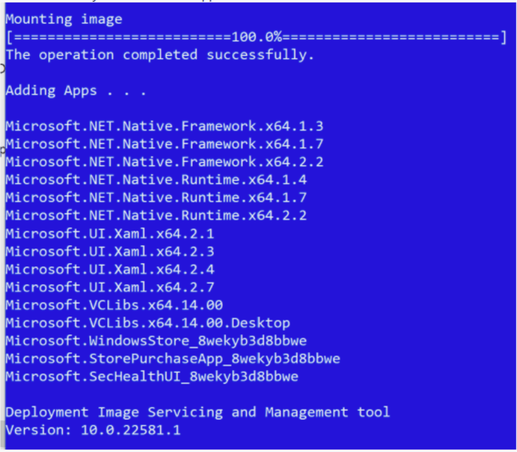Click the 'Mounting image' text line
The image size is (517, 452).
tap(64, 19)
